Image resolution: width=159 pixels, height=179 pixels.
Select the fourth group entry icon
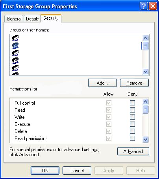tap(15, 61)
